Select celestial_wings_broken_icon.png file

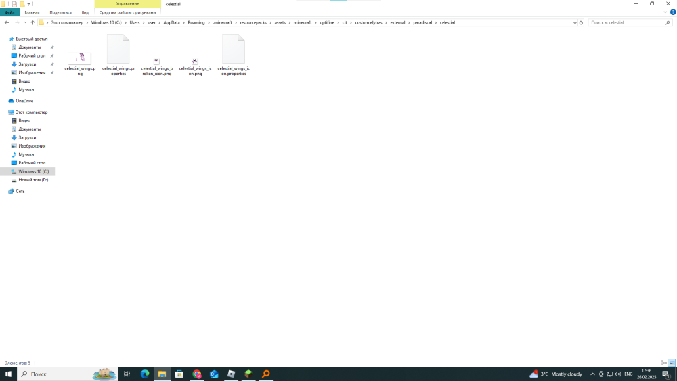click(157, 67)
